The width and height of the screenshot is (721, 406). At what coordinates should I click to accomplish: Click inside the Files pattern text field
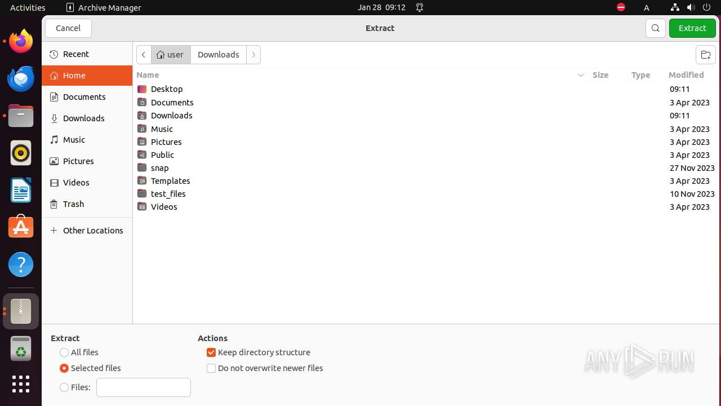coord(144,387)
